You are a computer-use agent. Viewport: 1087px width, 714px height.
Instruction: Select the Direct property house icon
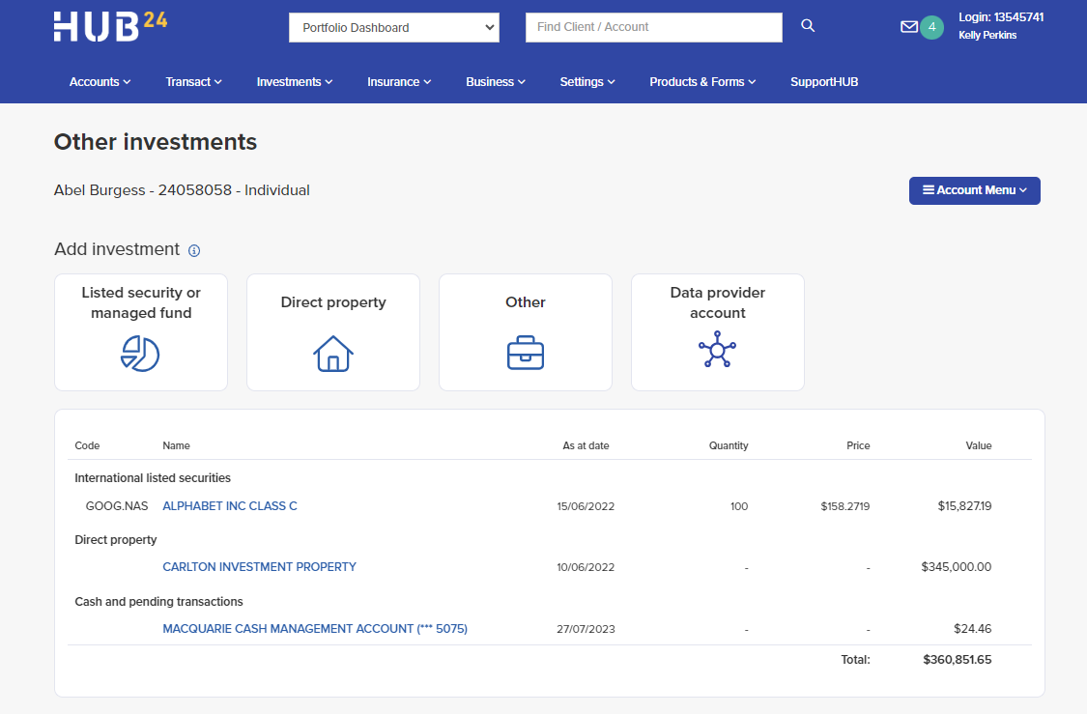pos(332,354)
